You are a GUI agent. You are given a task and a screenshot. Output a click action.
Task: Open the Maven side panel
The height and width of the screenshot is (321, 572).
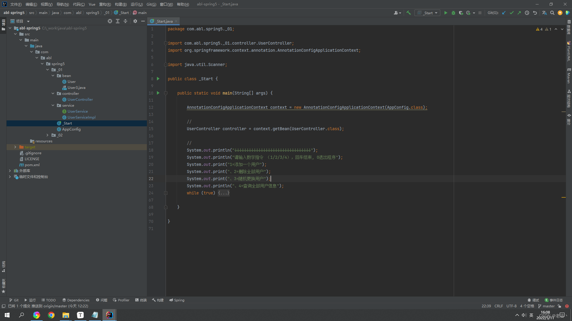569,76
